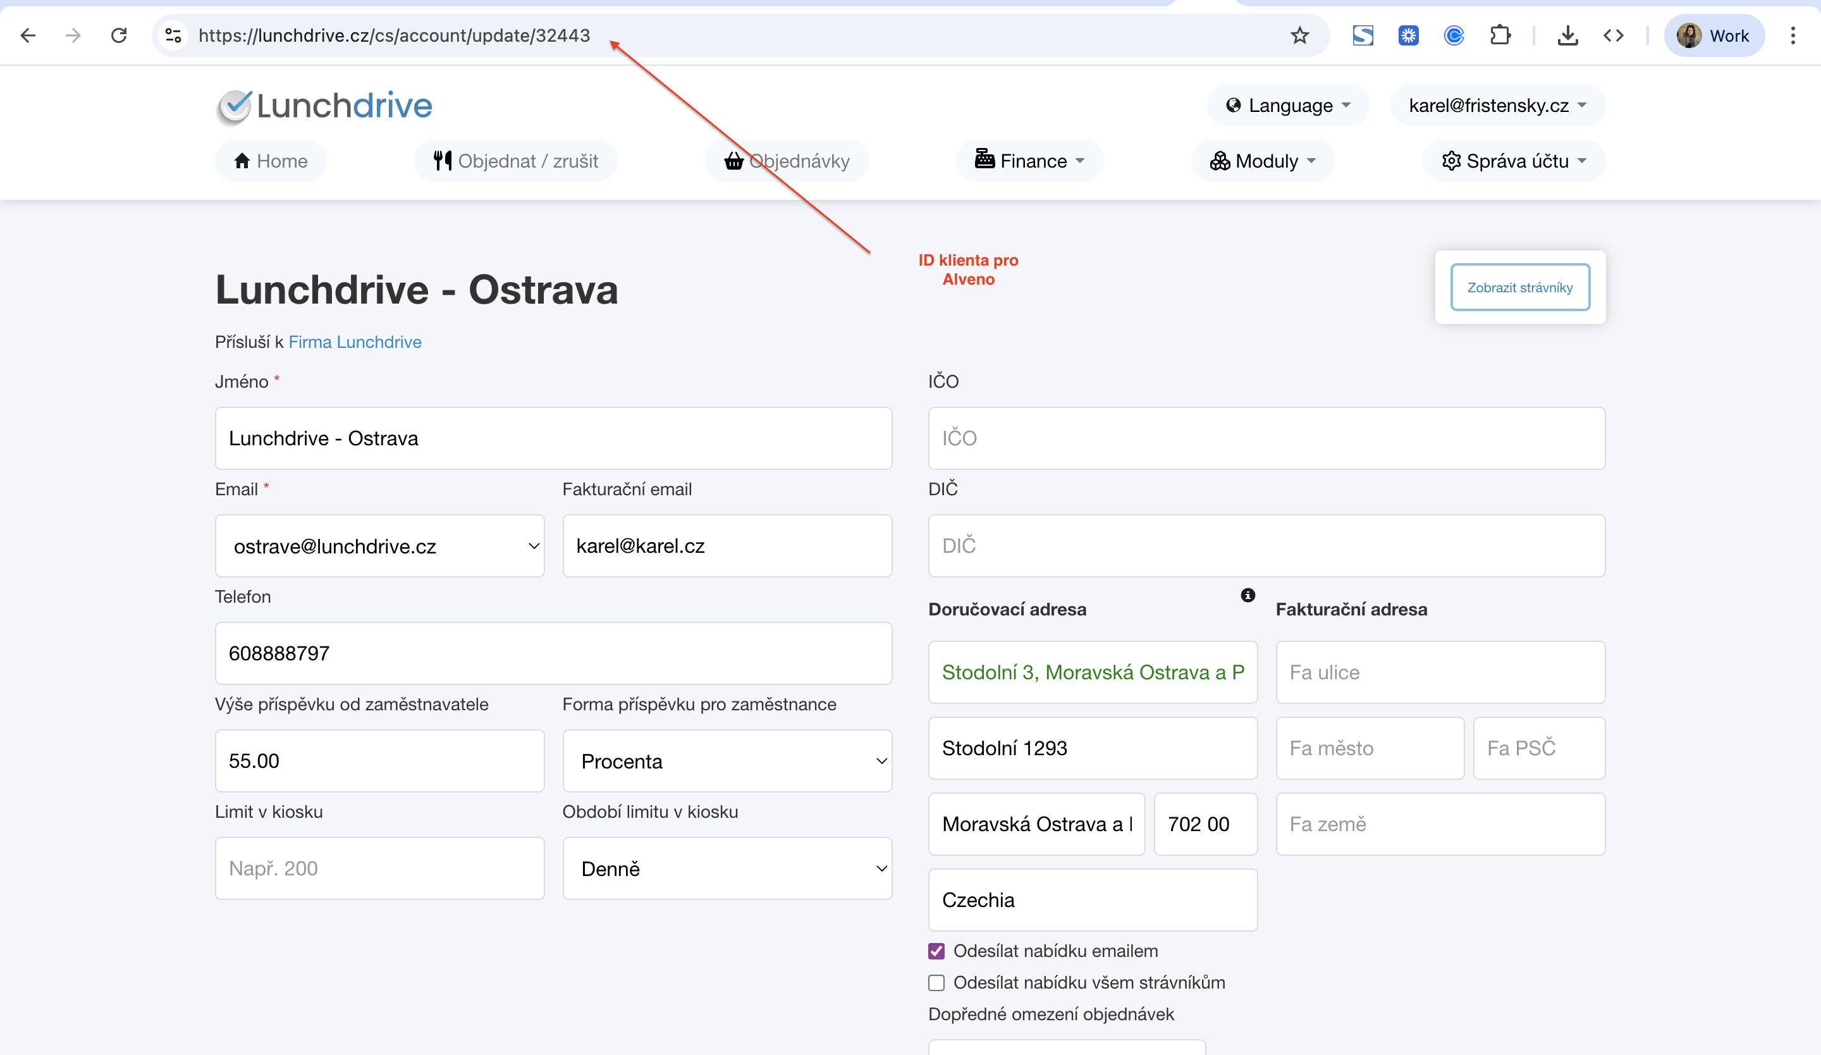The image size is (1821, 1055).
Task: Follow the Firma Lunchdrive link
Action: coord(355,342)
